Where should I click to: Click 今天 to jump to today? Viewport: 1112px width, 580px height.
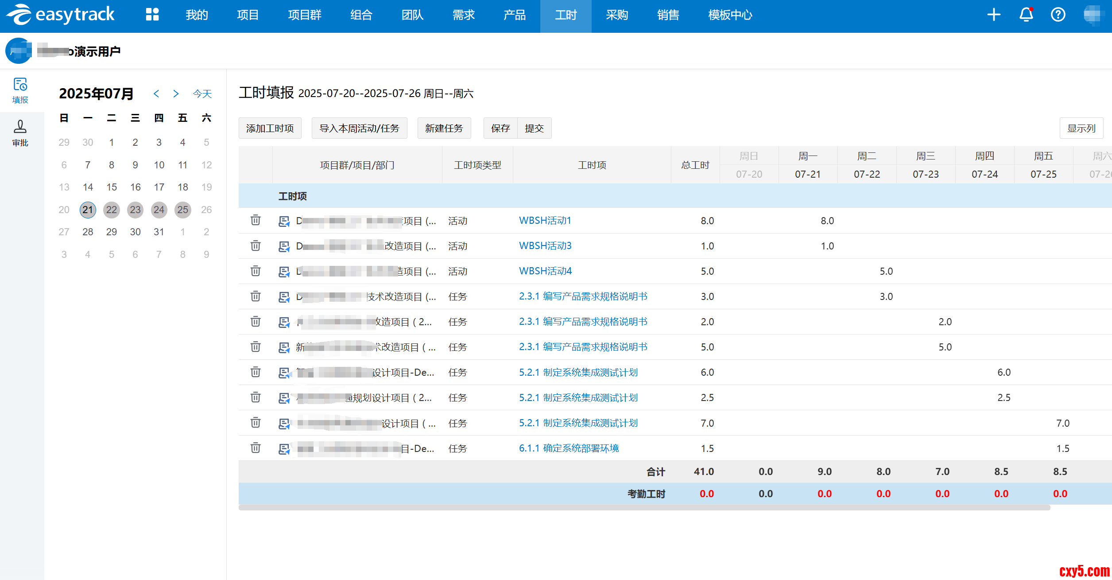pyautogui.click(x=202, y=93)
